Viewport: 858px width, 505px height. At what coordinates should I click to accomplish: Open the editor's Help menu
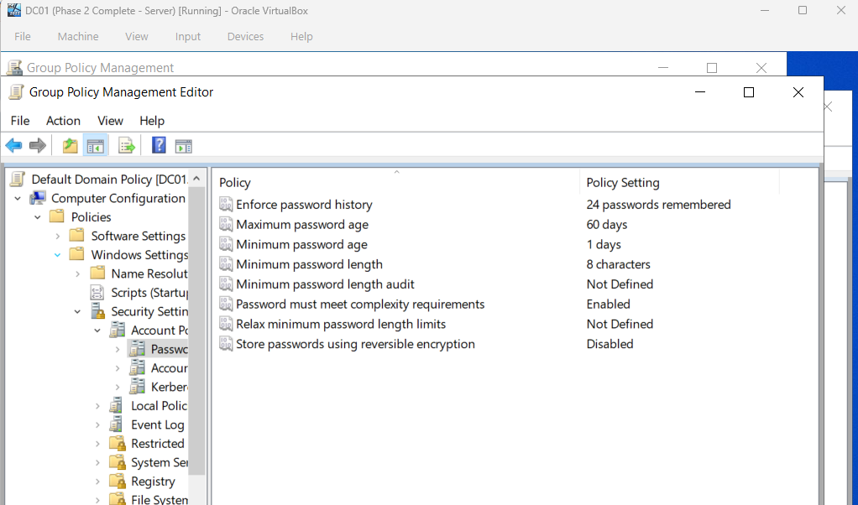click(x=152, y=120)
